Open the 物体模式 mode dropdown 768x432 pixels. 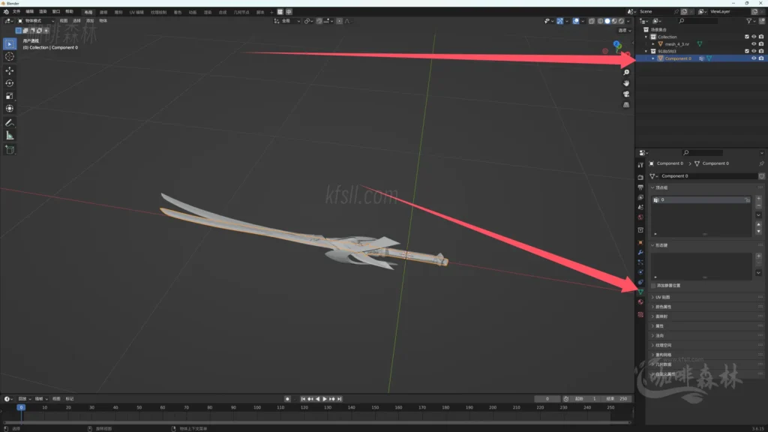(35, 21)
